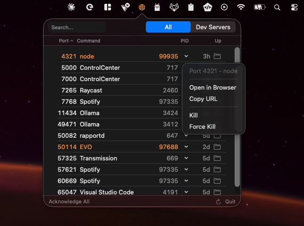Open the 'e' swirl menu bar app
The image size is (304, 226).
click(90, 8)
